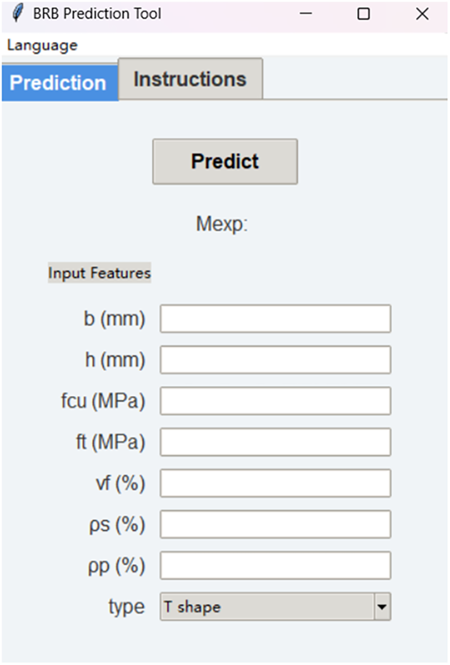Click the feather app icon in title bar
Screen dimensions: 450x665
18,13
